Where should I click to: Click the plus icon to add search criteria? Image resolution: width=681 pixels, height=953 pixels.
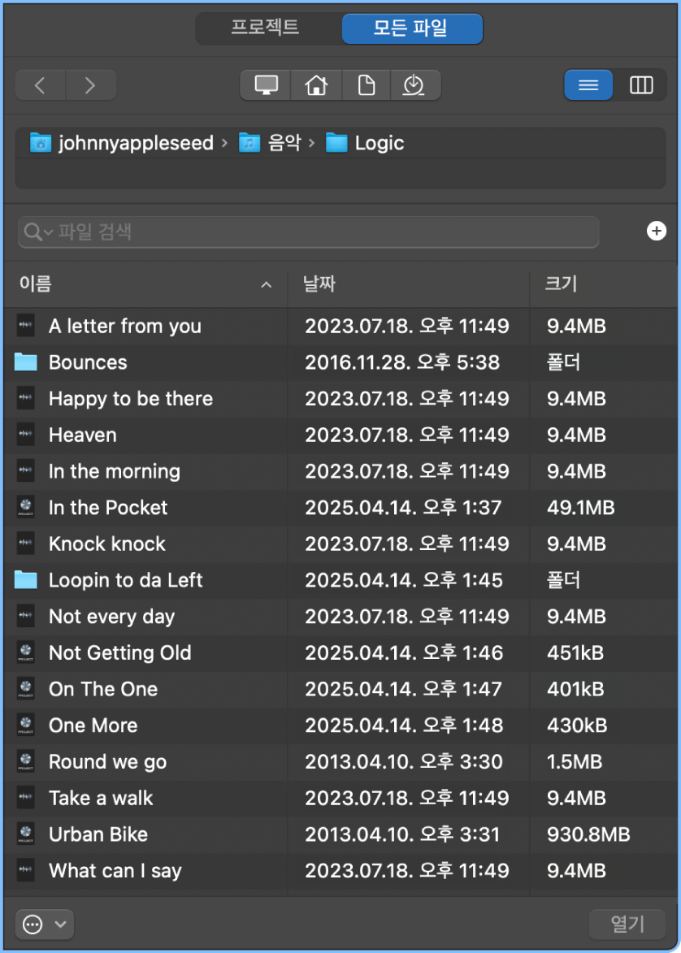click(x=656, y=232)
